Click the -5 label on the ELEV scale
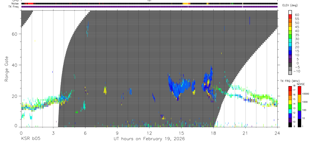Screen dimensions: 312x144 297,67
